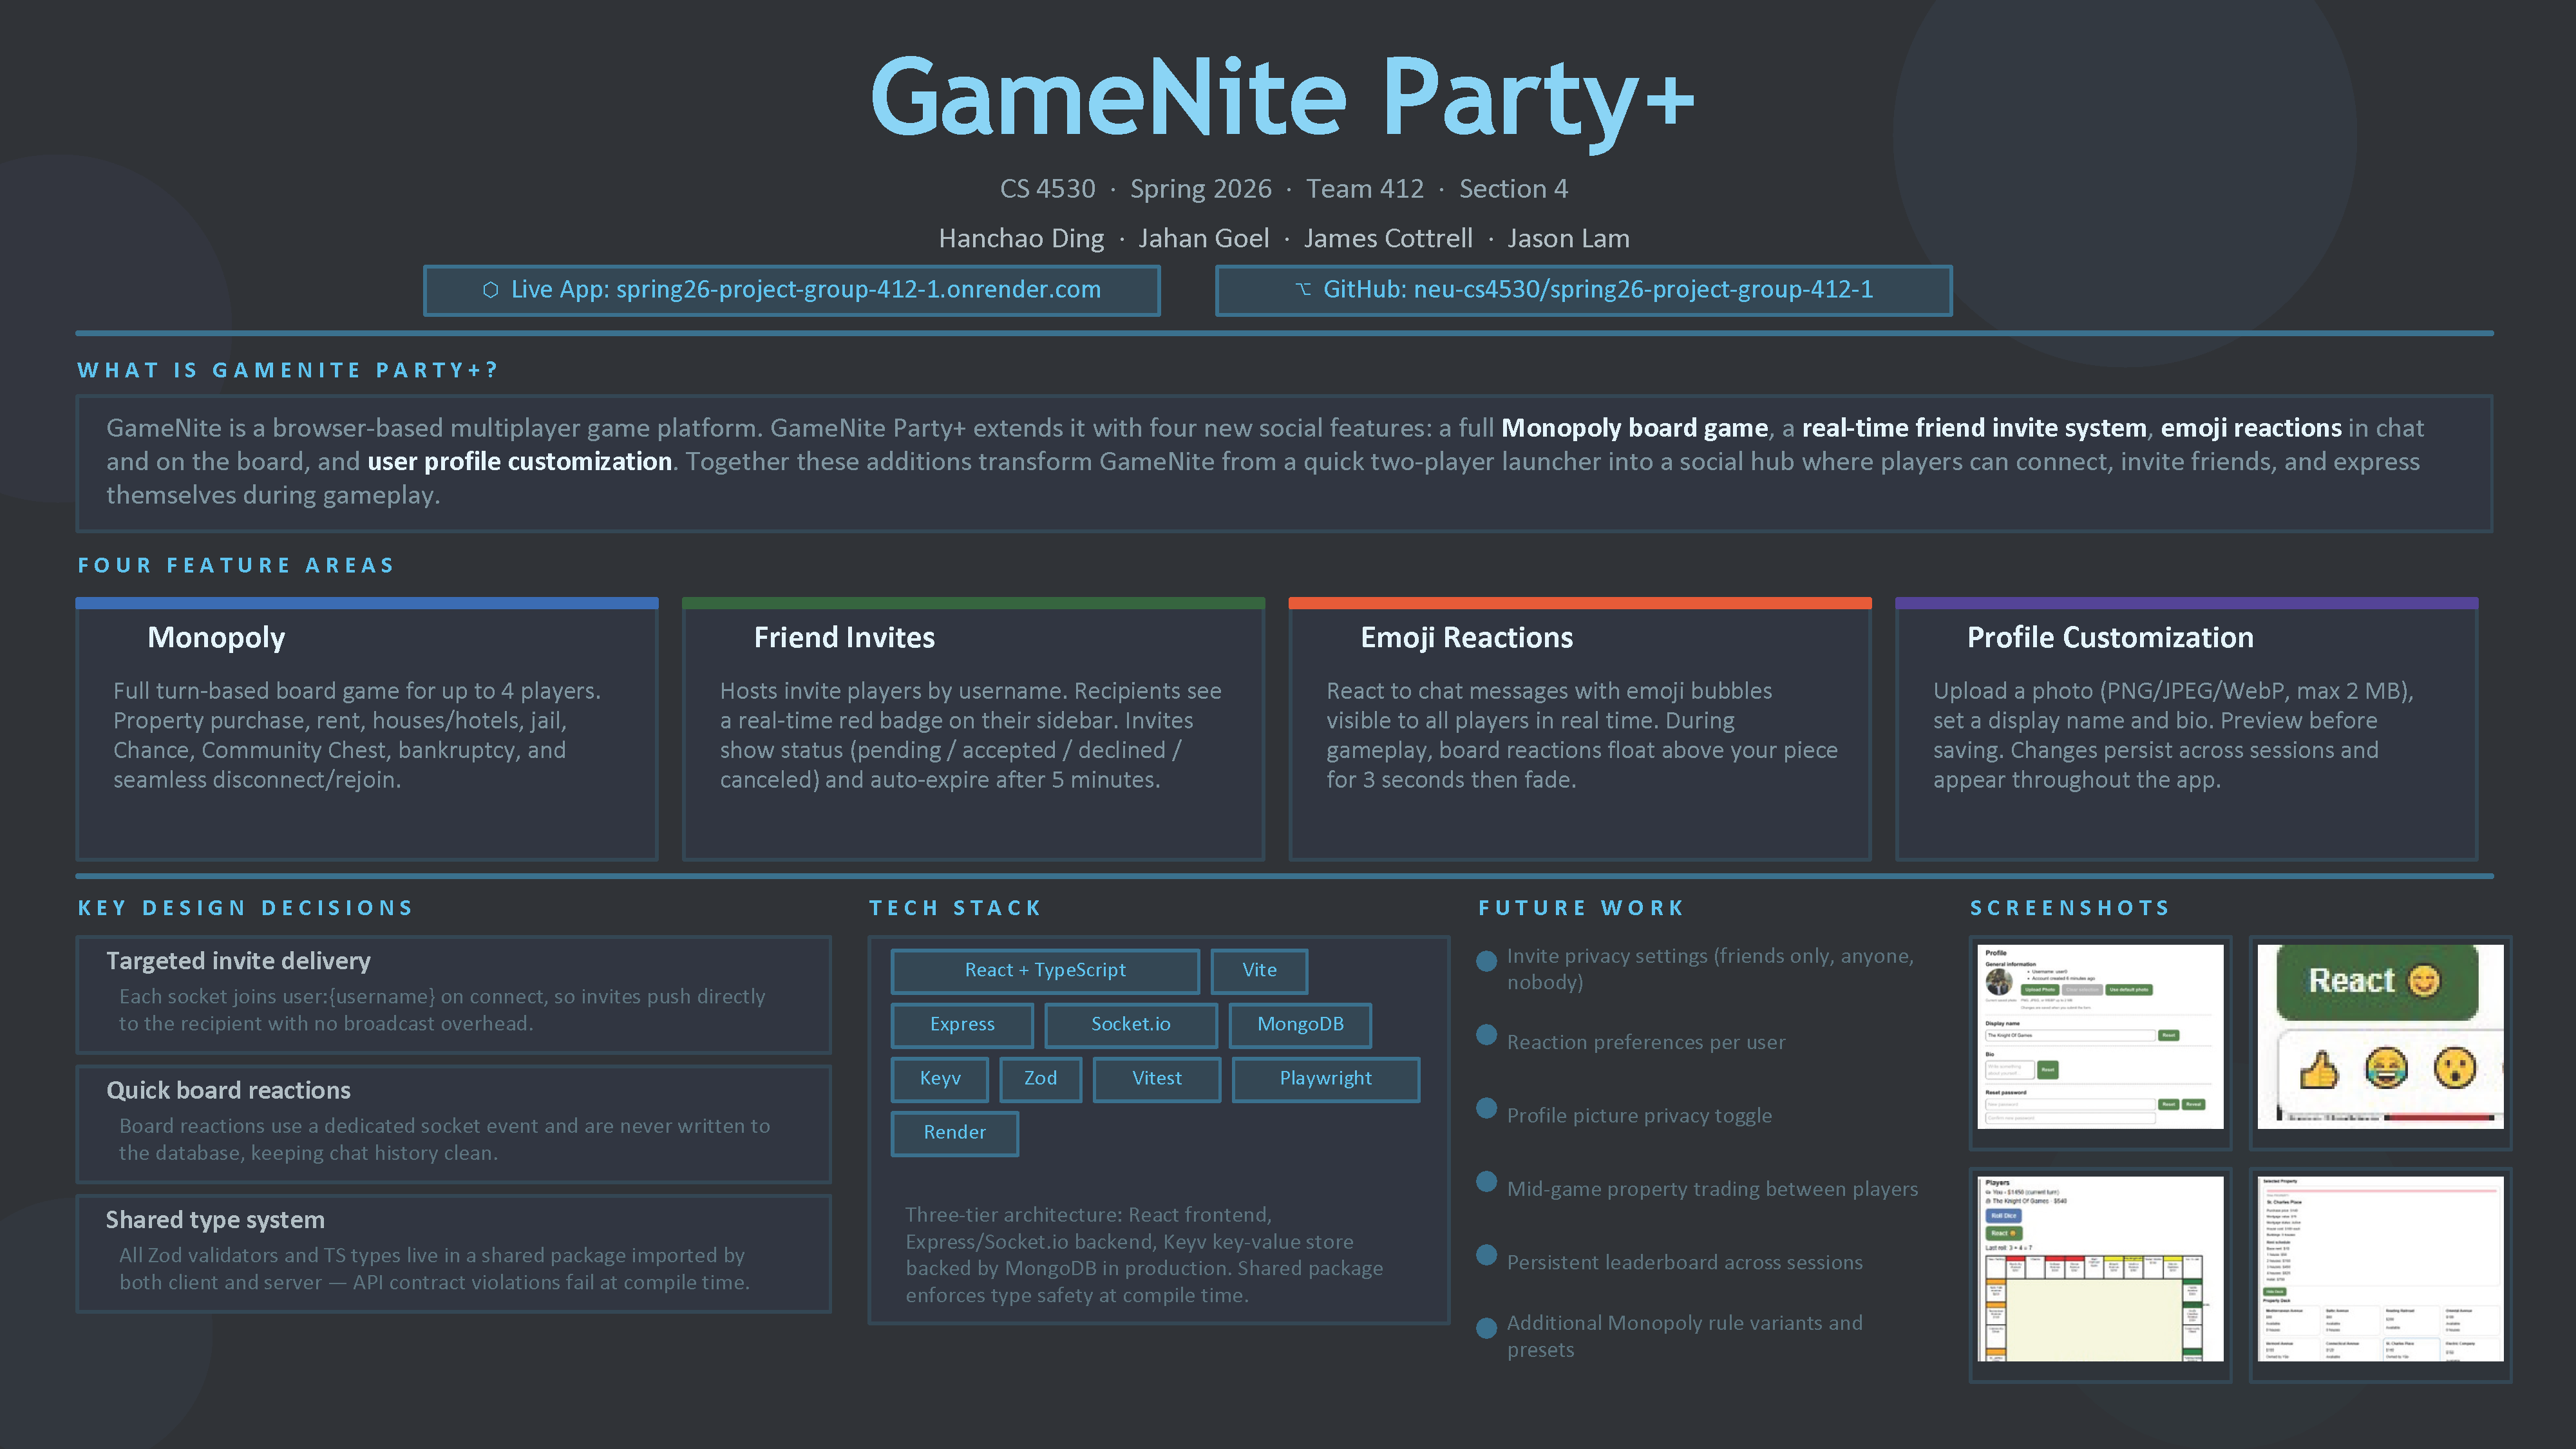Click the name James Cottrell

click(1388, 239)
